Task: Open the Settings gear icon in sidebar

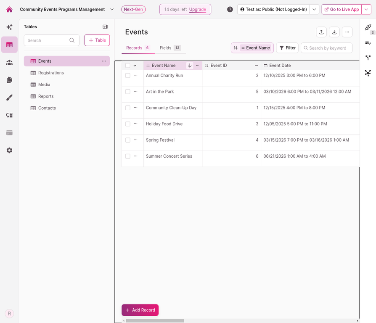Action: [9, 150]
